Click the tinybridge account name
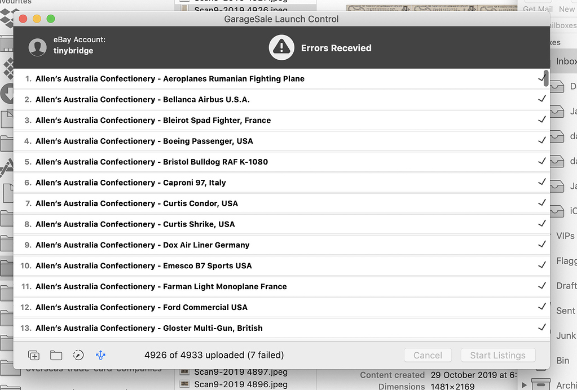This screenshot has width=577, height=390. click(73, 51)
